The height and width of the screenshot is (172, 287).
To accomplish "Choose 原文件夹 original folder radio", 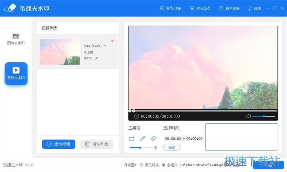I will [141, 165].
